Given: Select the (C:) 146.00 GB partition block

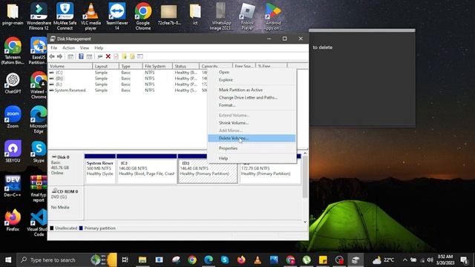Looking at the screenshot, I should [146, 168].
